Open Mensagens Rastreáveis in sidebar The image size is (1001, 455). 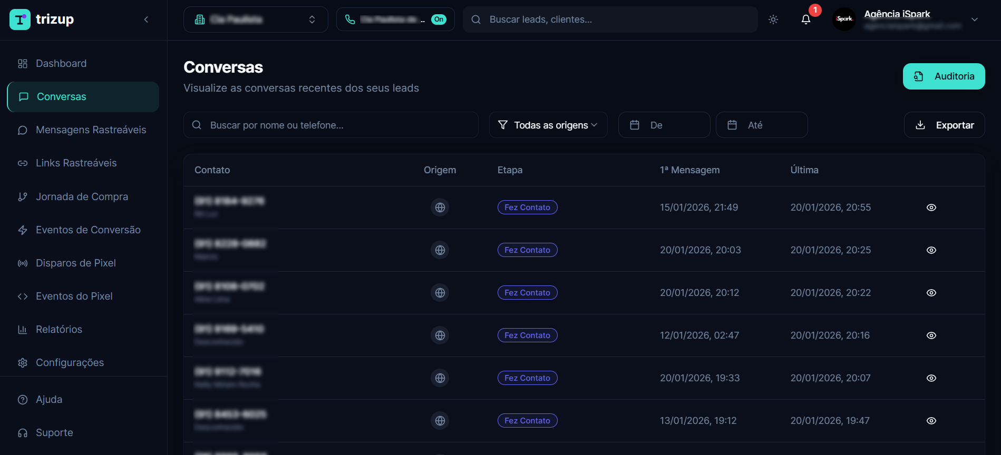tap(83, 130)
